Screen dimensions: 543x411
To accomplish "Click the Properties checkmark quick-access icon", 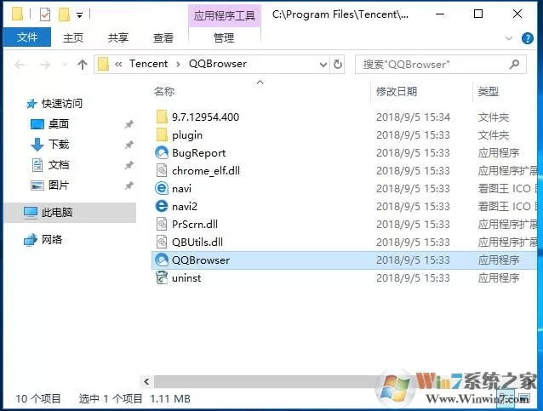I will click(45, 14).
